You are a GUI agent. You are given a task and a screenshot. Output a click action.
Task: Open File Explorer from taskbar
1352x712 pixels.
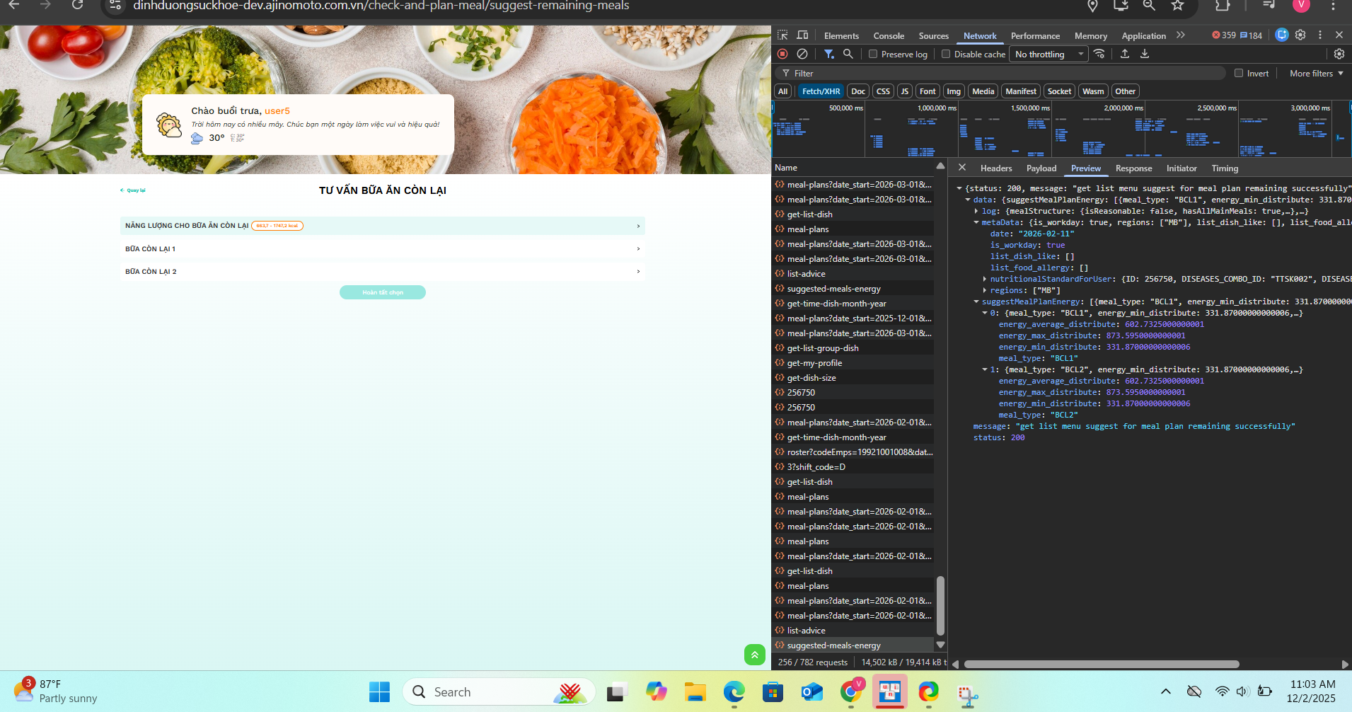click(x=695, y=691)
